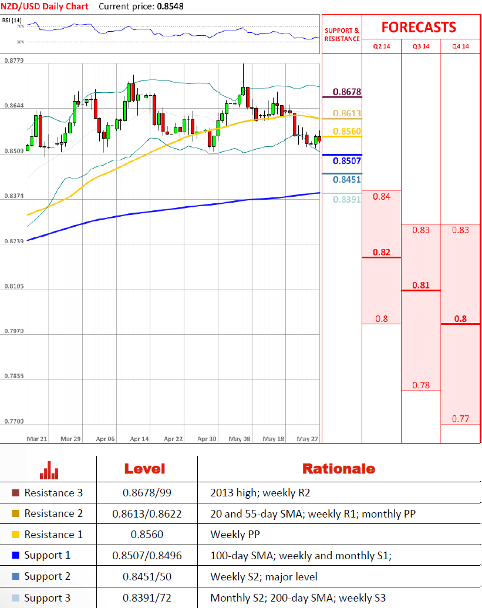Select the Q2 14 forecast column header
The image size is (482, 608).
coord(382,46)
